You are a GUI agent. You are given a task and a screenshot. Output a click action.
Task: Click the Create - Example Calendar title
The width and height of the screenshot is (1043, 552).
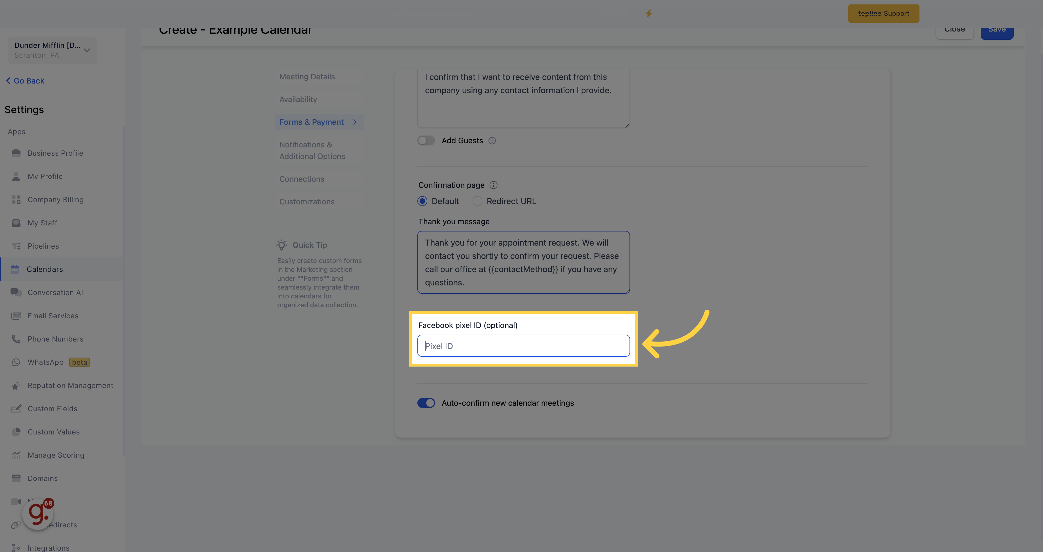point(235,31)
